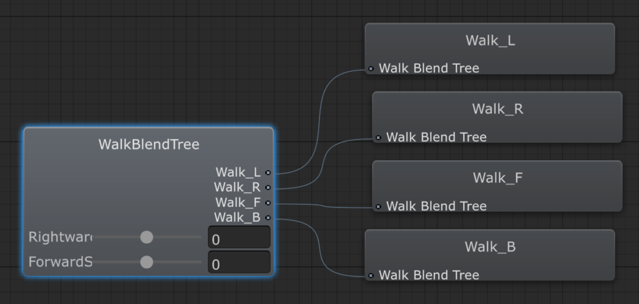Click the ForwardS parameter slider handle
This screenshot has width=639, height=304.
(147, 262)
